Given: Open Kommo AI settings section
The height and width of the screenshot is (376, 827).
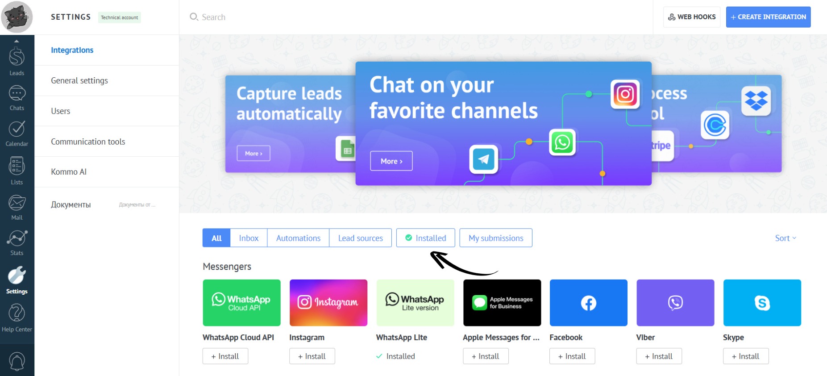Looking at the screenshot, I should pyautogui.click(x=69, y=172).
